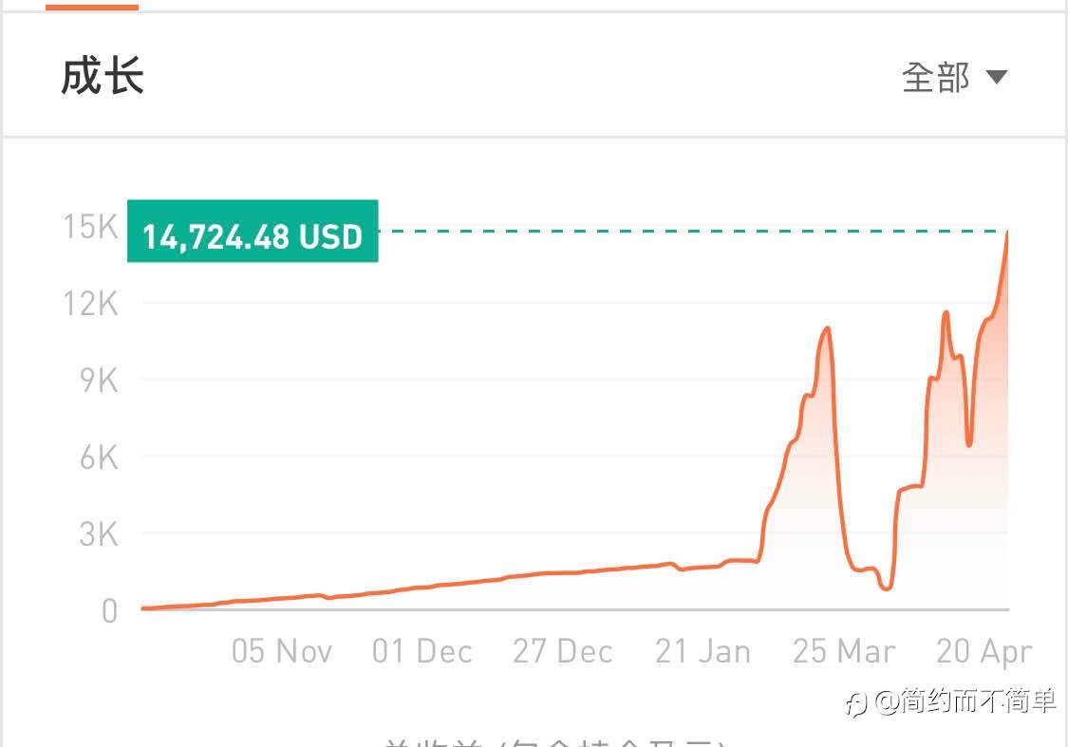1068x747 pixels.
Task: Click the 20 Apr date axis label
Action: tap(984, 652)
